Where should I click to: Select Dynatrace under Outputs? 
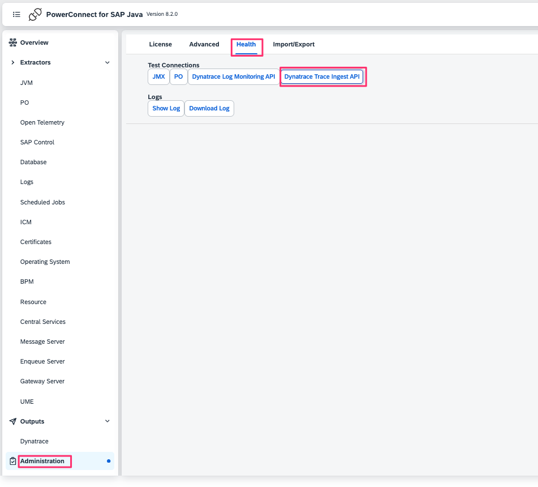35,441
